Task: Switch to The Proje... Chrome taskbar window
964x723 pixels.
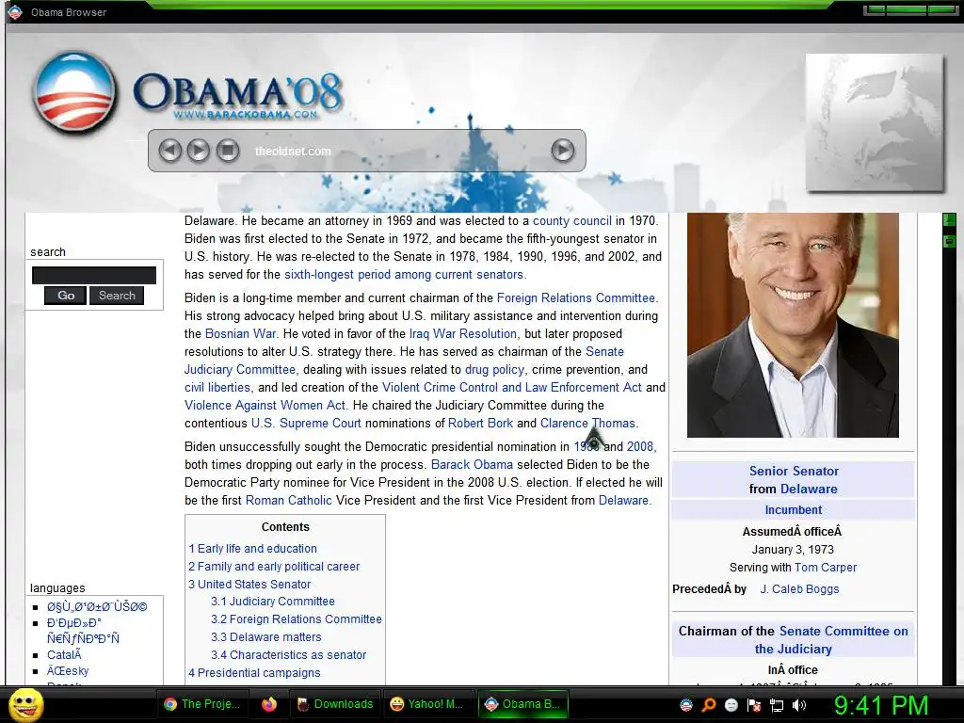Action: [x=202, y=704]
